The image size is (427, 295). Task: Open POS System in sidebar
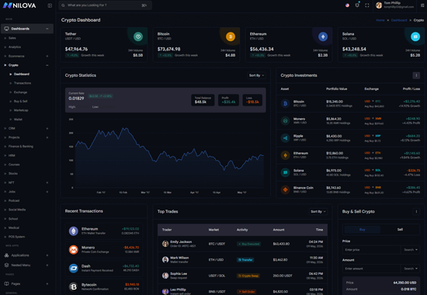16,237
